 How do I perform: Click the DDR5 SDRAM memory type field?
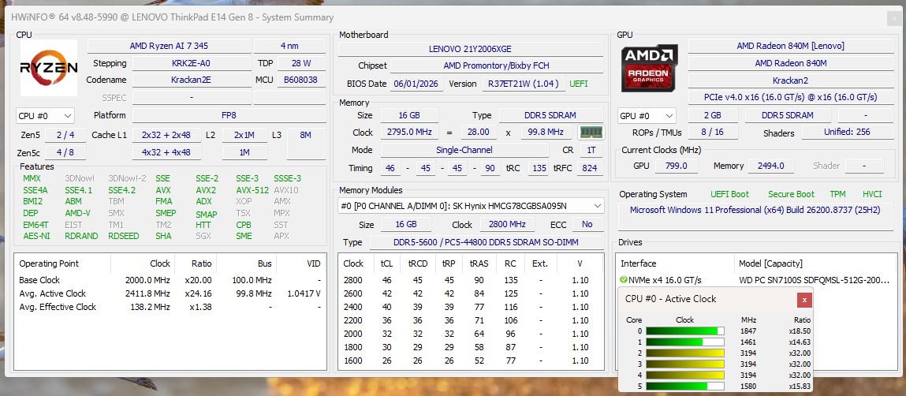[x=551, y=115]
